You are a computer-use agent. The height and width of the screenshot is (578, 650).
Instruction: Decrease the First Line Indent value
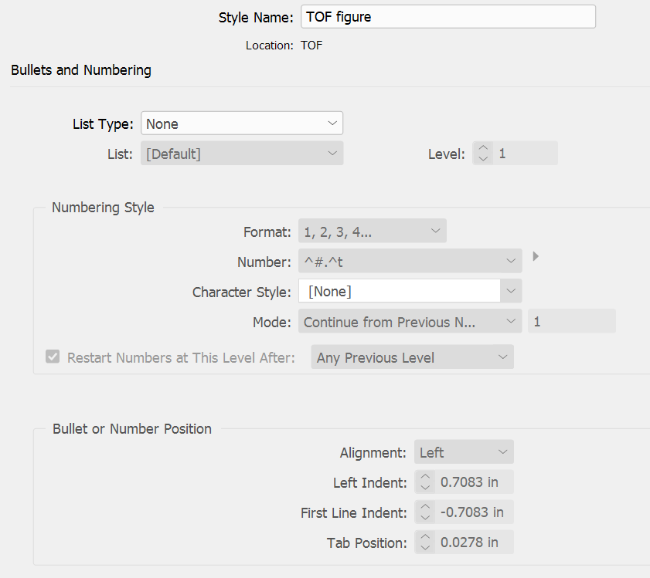pyautogui.click(x=425, y=516)
